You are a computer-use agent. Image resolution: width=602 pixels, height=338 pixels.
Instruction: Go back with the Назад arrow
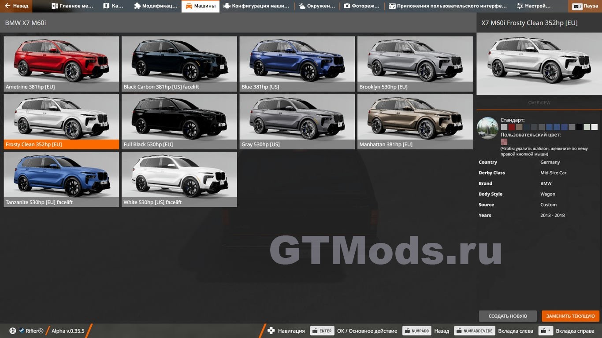pyautogui.click(x=16, y=6)
